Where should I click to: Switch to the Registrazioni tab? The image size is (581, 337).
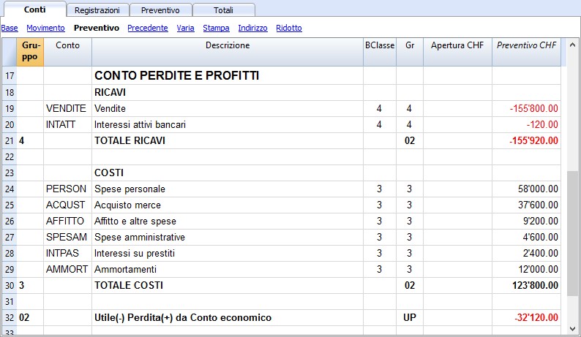pos(97,10)
